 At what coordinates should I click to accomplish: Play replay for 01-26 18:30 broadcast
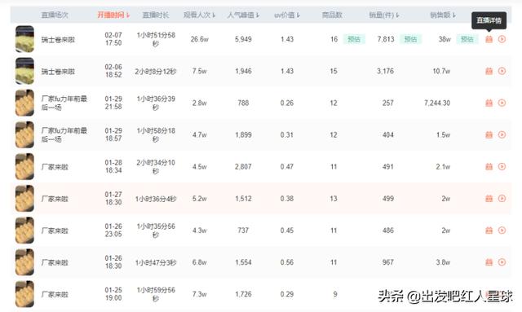click(x=502, y=262)
